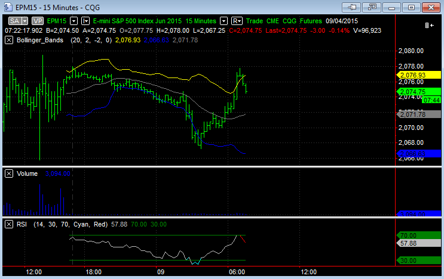This screenshot has height=279, width=444.
Task: Click the collapse scale arrow icon at top right
Action: coord(429,26)
